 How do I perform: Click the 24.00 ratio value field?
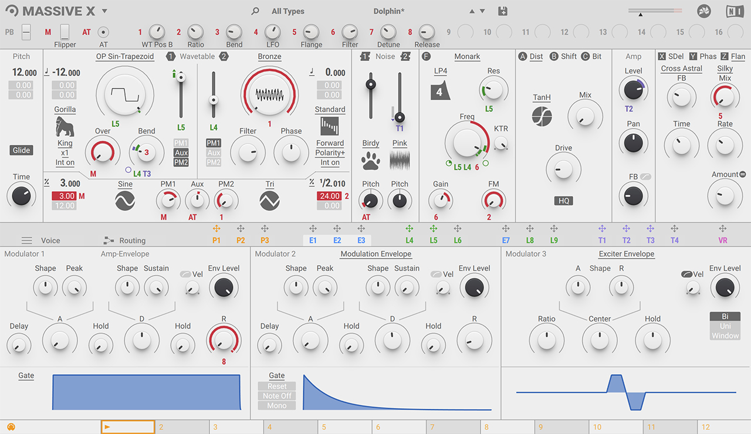(x=330, y=196)
